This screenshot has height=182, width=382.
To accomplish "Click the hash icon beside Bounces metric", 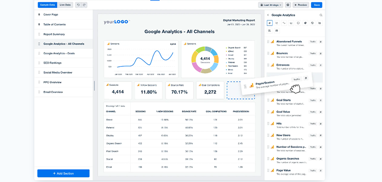I will point(320,53).
